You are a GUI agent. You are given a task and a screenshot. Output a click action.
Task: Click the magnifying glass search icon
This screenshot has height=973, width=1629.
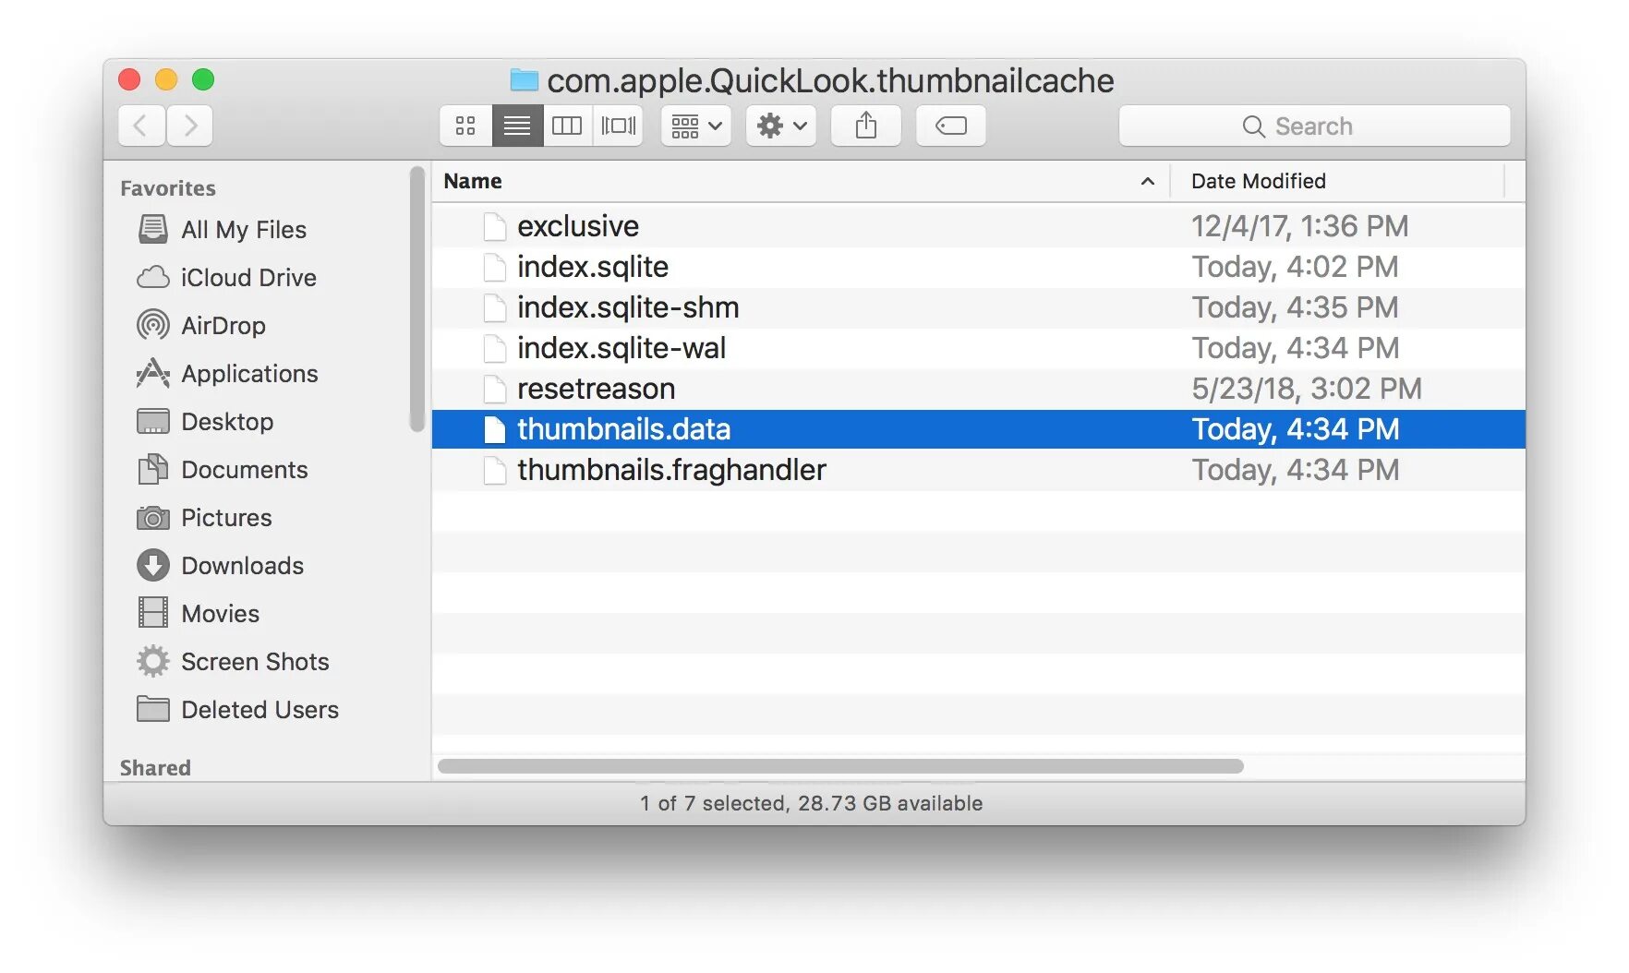1253,126
